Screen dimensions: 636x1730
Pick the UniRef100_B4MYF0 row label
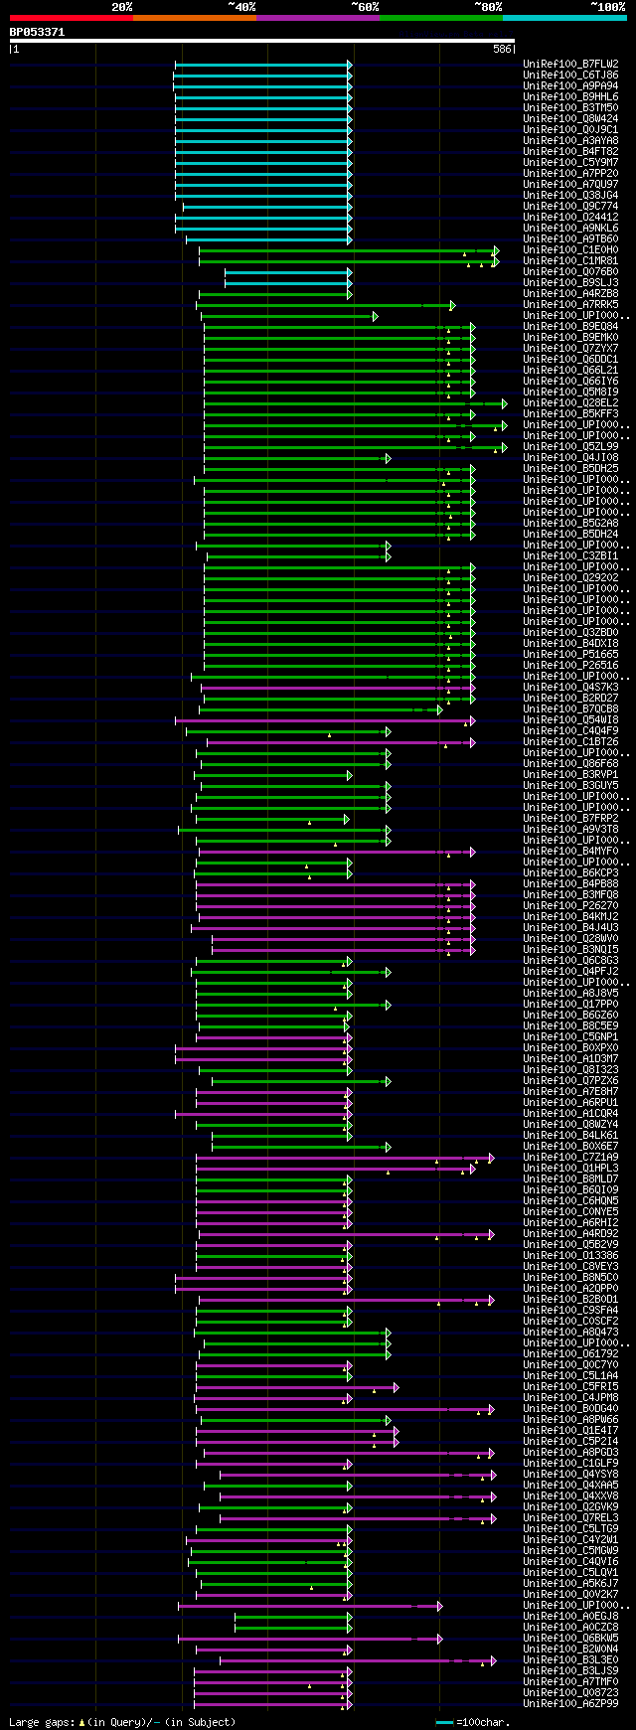coord(570,852)
